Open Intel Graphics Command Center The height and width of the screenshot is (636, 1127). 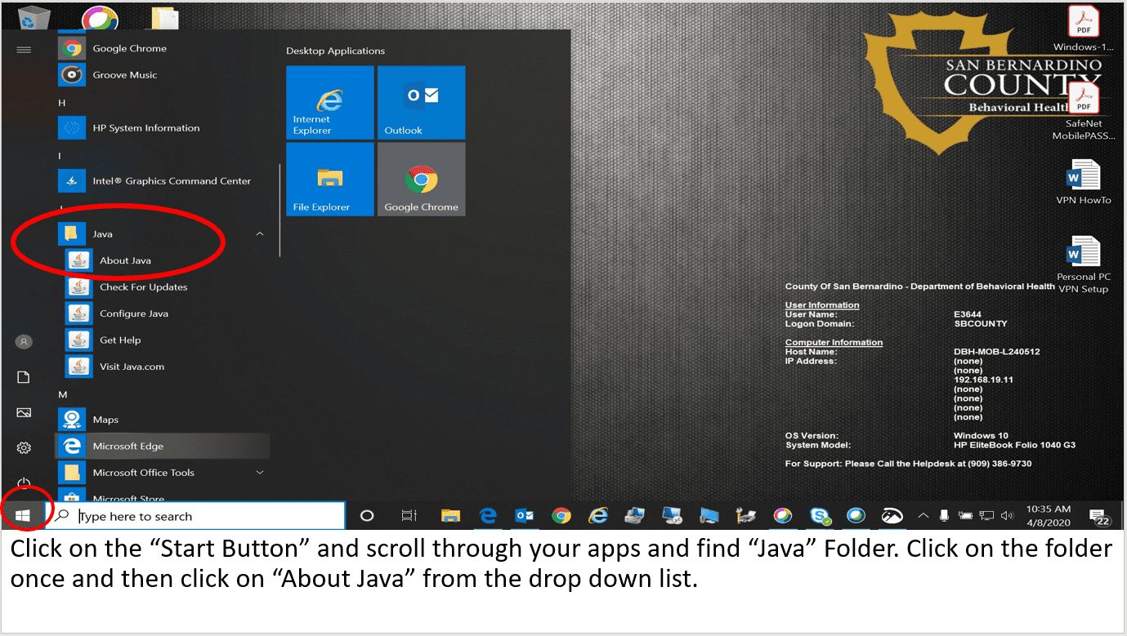[x=171, y=181]
